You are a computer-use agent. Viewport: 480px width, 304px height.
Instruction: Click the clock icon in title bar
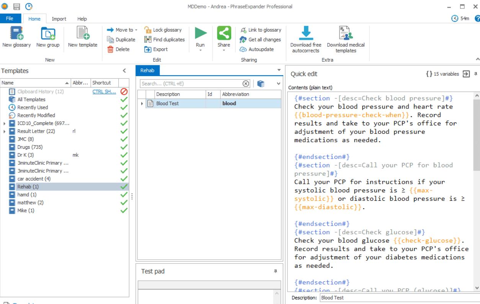tap(29, 7)
